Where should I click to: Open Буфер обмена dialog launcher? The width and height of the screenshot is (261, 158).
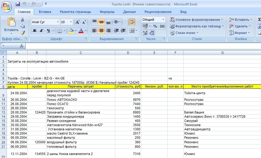26,39
